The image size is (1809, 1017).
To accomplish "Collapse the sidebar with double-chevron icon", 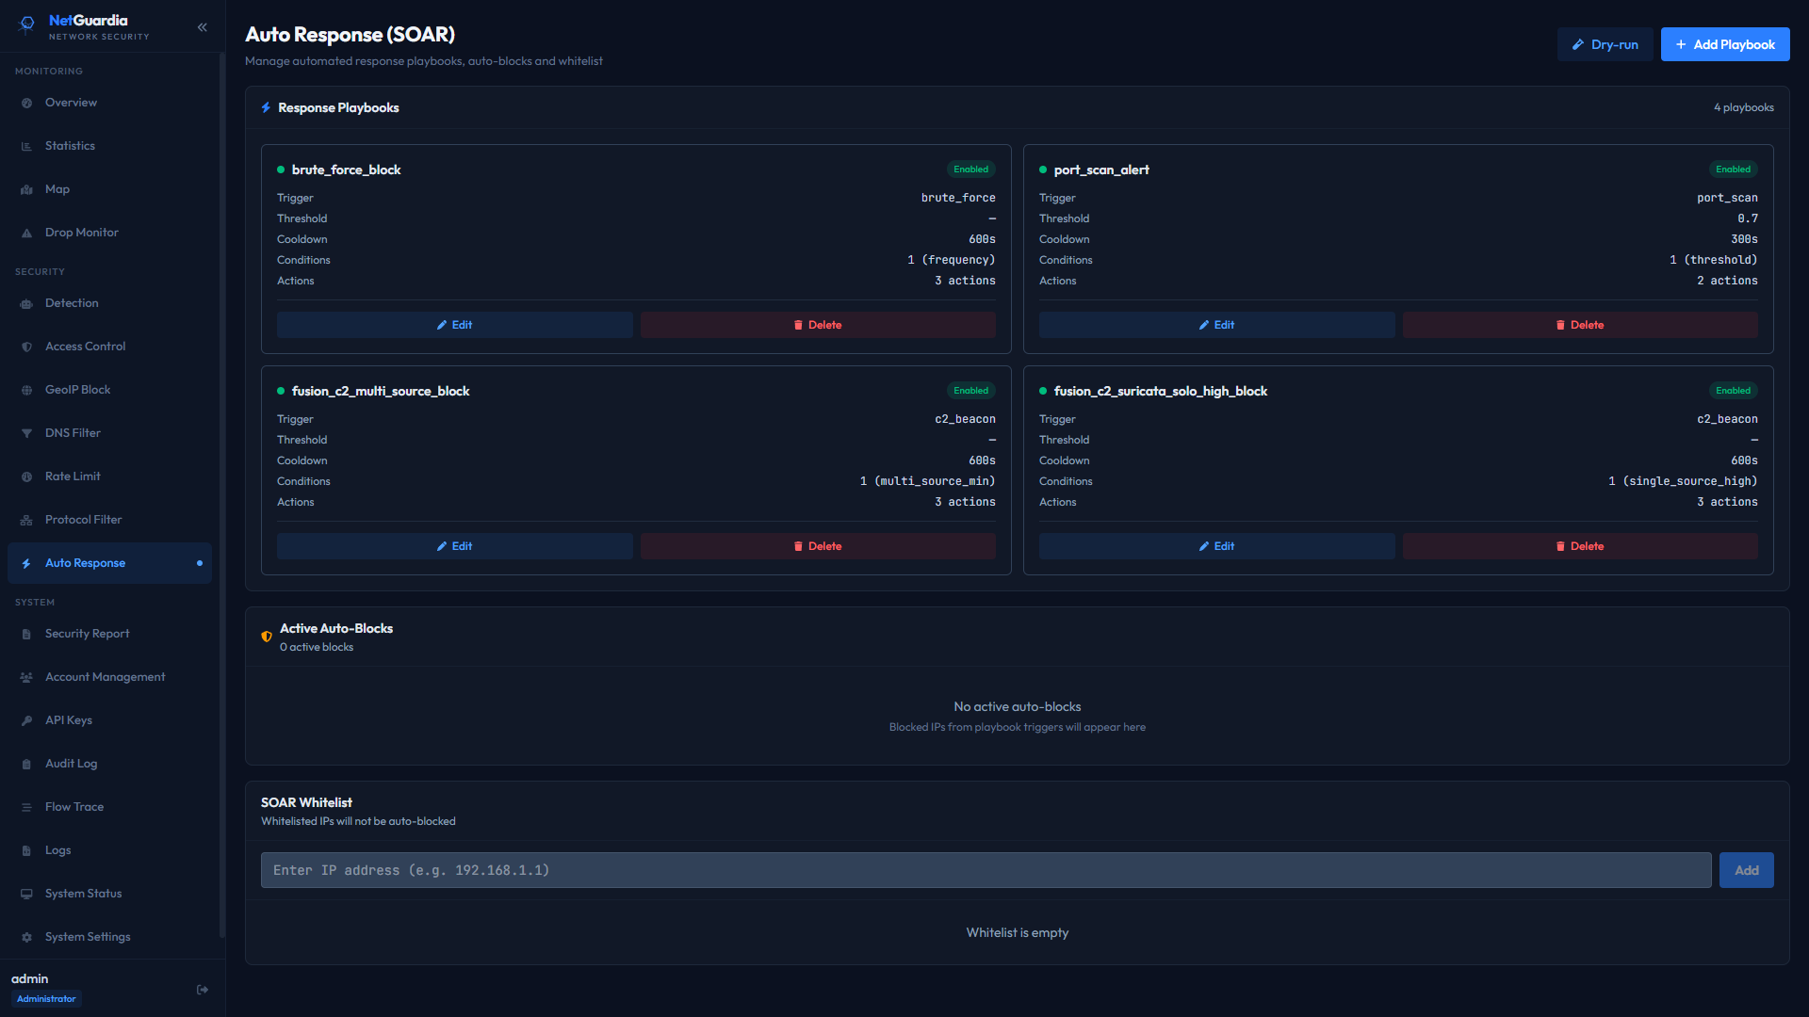I will (202, 27).
